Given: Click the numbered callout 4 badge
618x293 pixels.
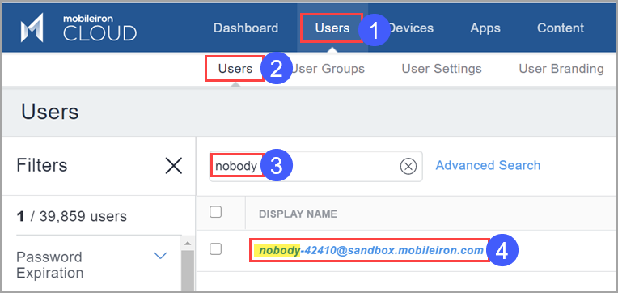Looking at the screenshot, I should coord(502,250).
